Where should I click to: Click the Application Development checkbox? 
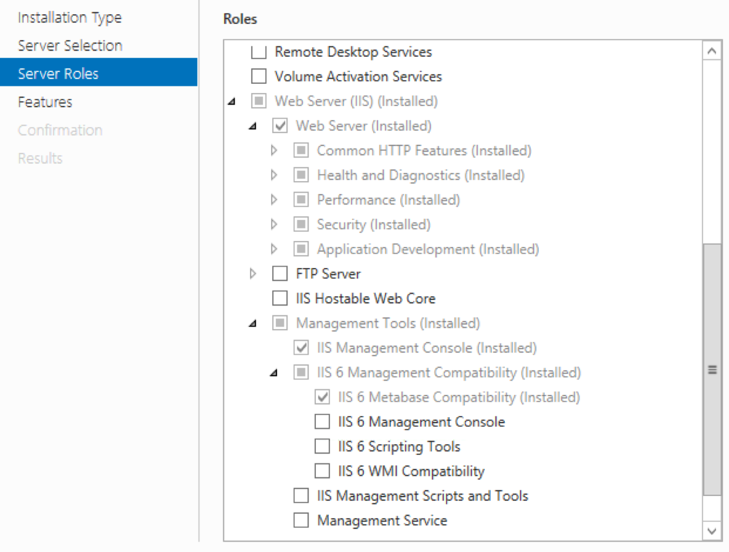tap(301, 249)
